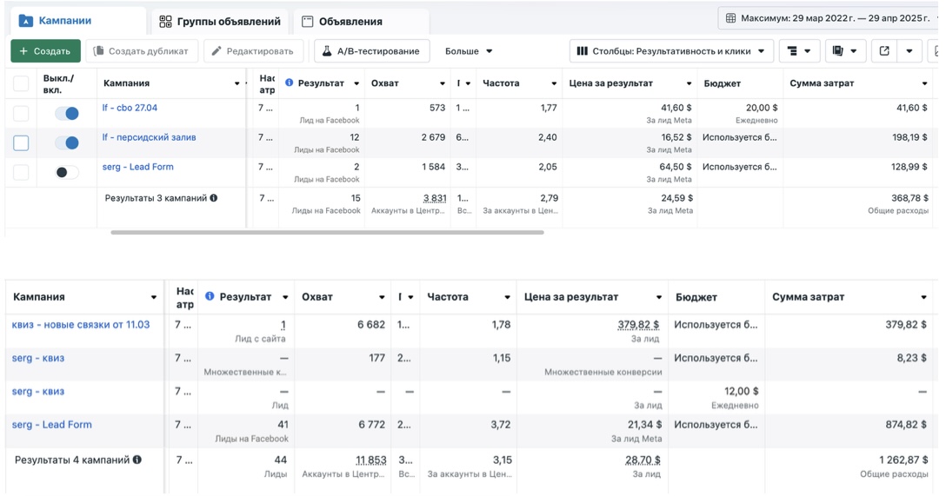Click info icon beside Результаты 3 кампаний
Viewport: 946px width, 496px height.
[214, 198]
